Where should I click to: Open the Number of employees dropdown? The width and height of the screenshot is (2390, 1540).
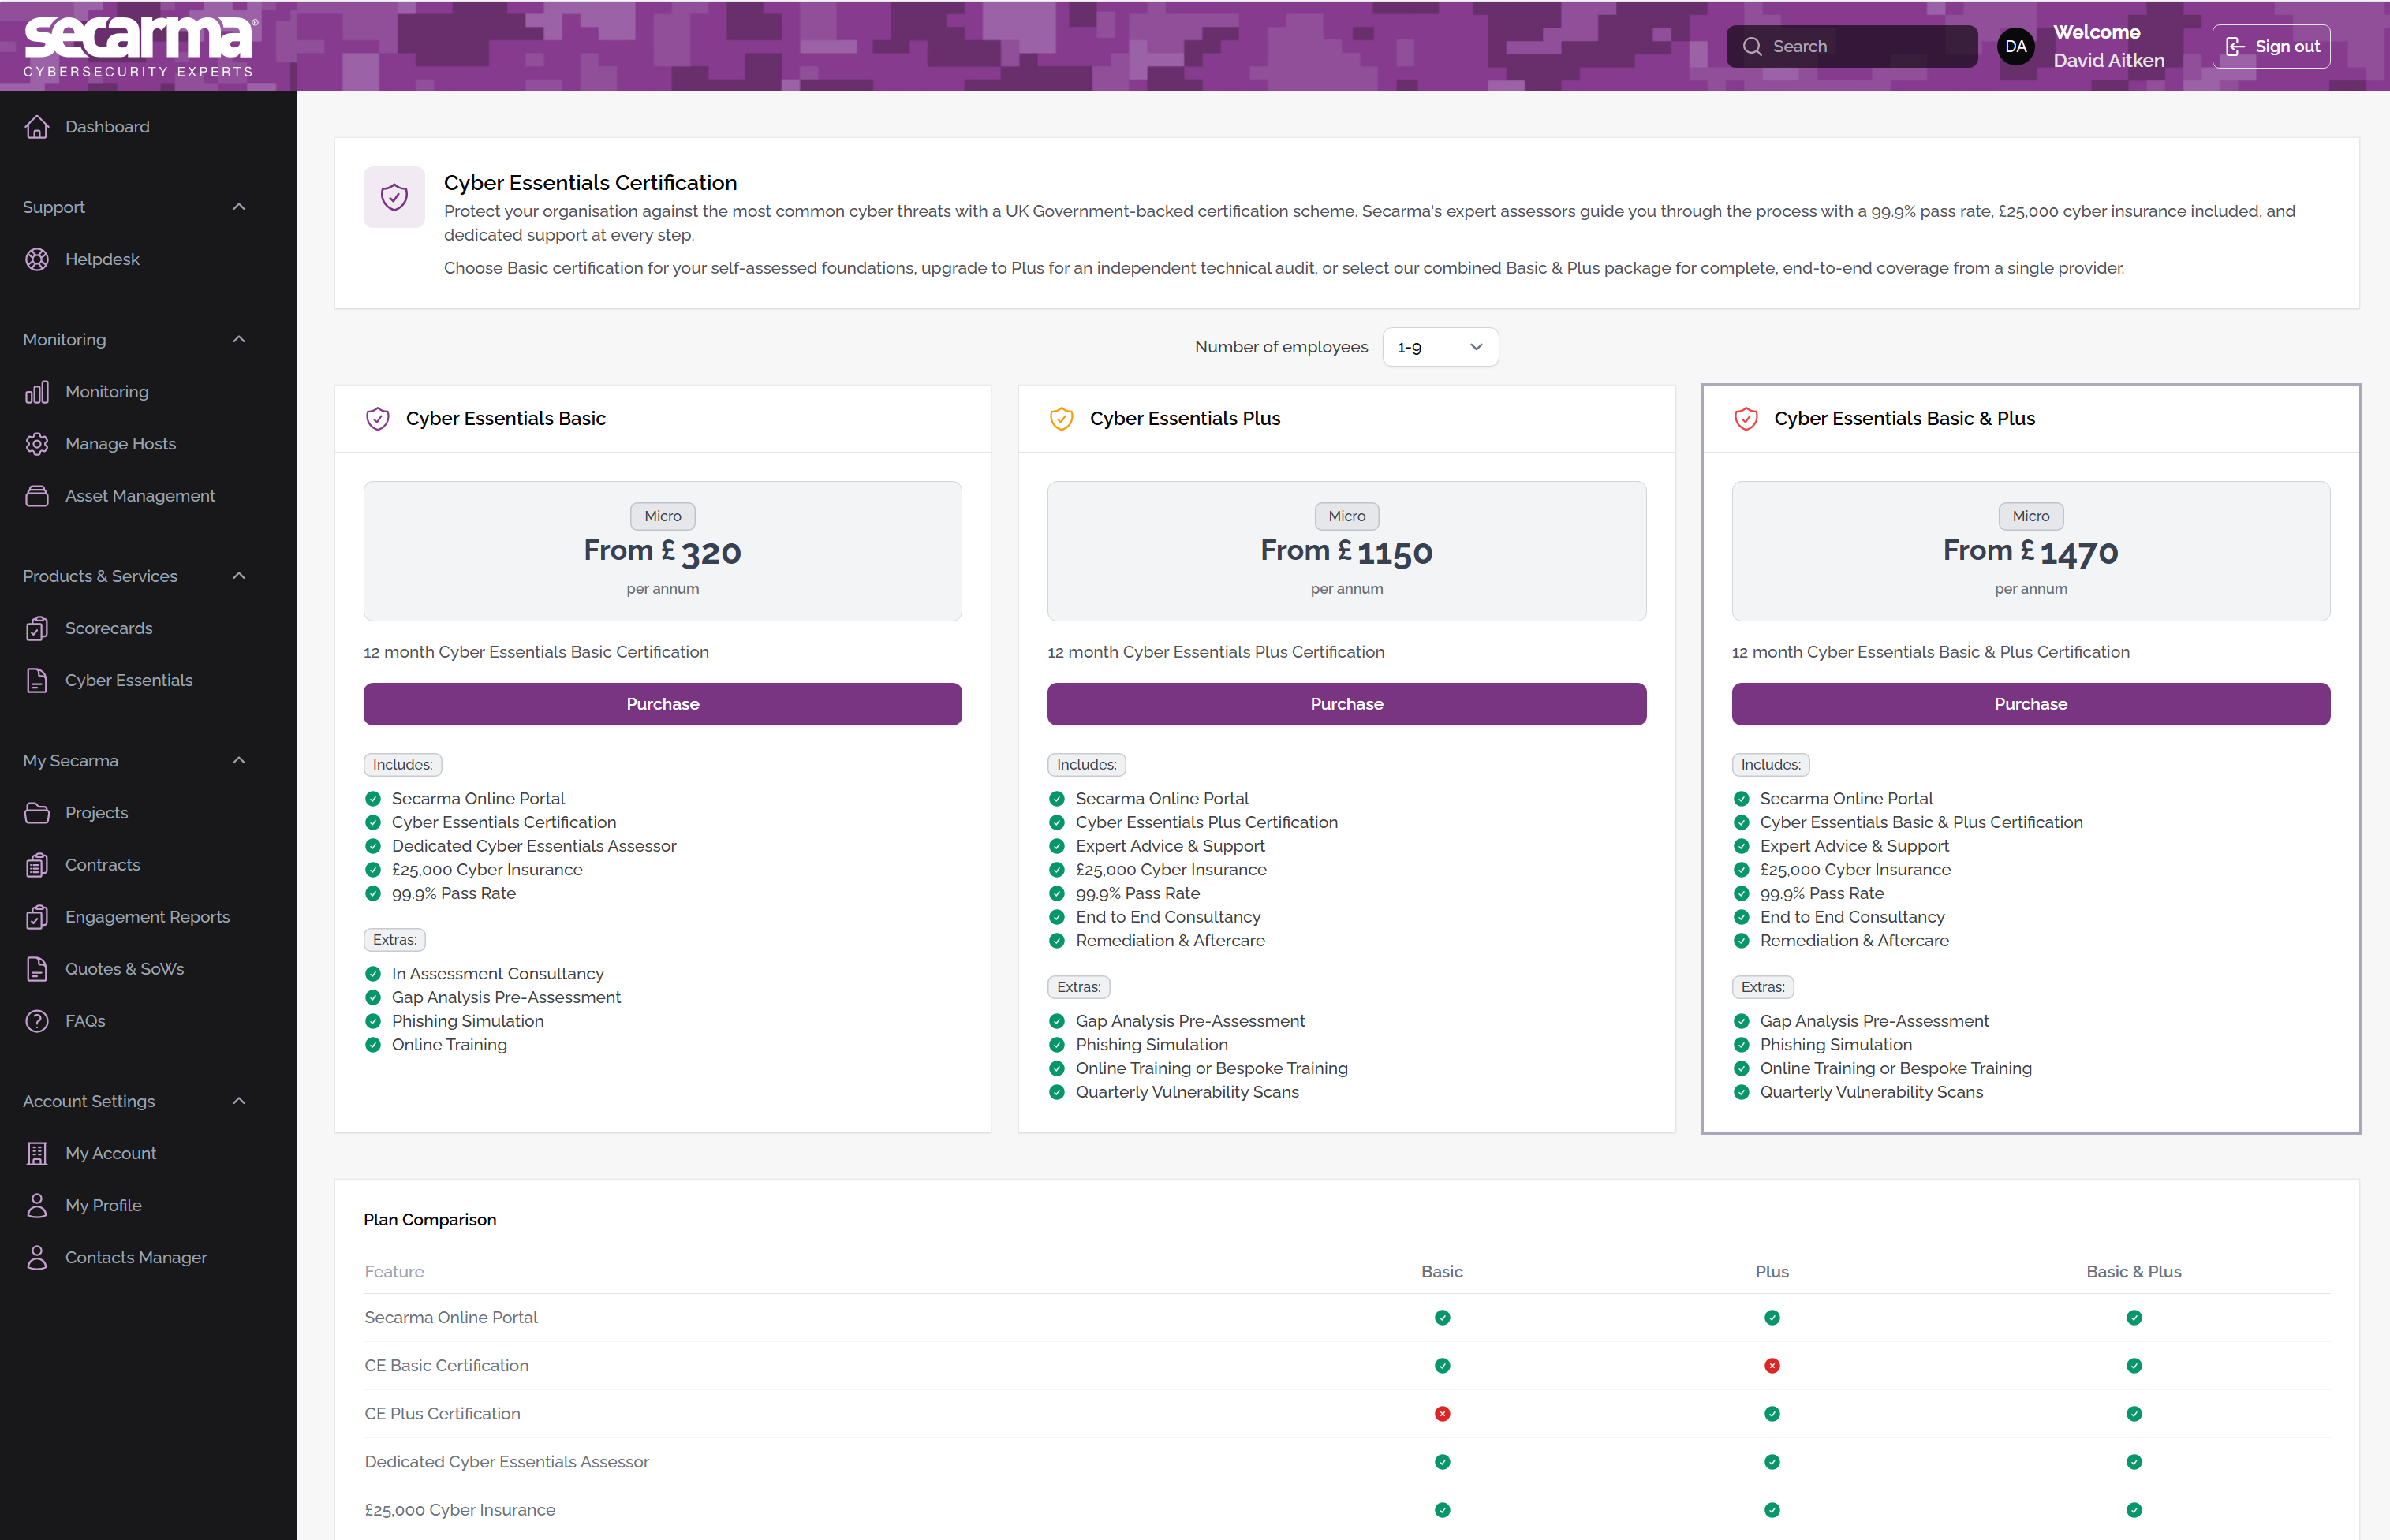click(1440, 347)
